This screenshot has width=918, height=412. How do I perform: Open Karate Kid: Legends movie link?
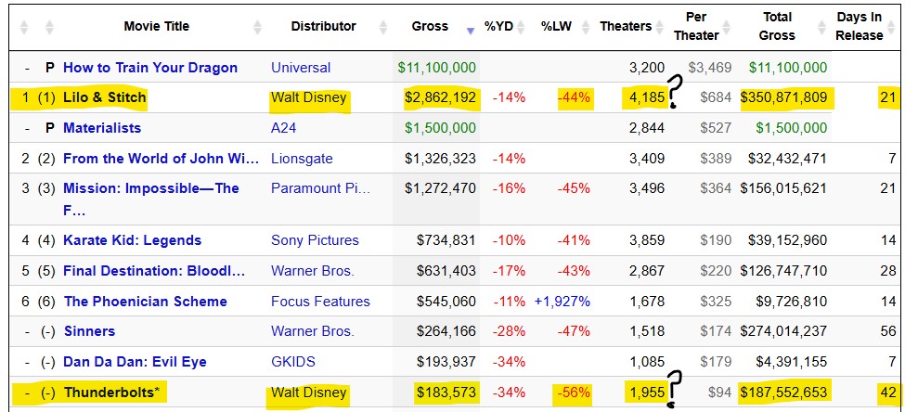(132, 240)
